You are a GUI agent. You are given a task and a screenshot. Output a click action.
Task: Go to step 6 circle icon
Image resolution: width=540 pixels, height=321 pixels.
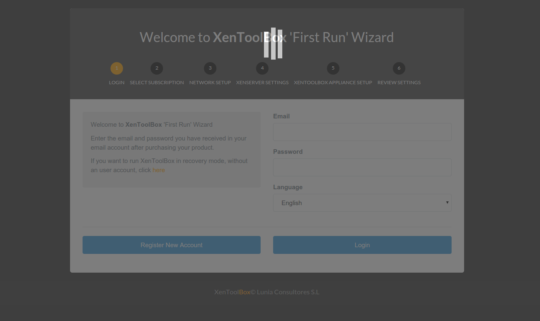(399, 68)
